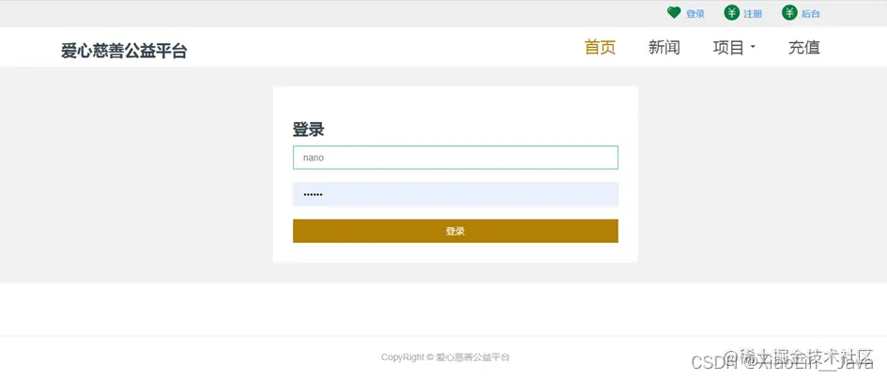
Task: Click the 登录 form heading text
Action: click(308, 129)
